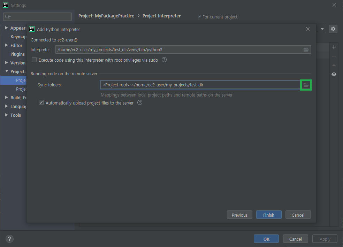Click 'Connected to ec2-user@' text

coord(54,40)
